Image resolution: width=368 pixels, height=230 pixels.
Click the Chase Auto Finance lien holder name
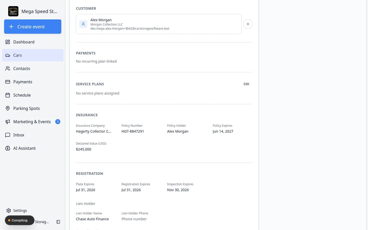[x=92, y=219]
